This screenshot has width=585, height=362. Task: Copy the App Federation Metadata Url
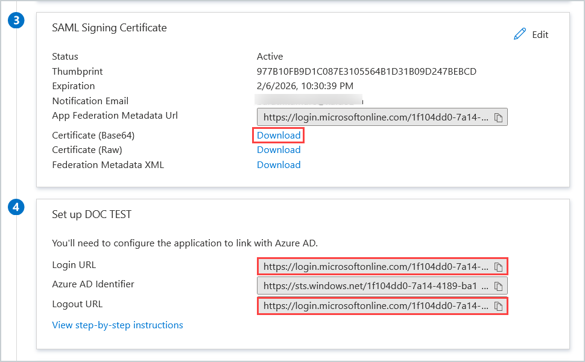[498, 117]
